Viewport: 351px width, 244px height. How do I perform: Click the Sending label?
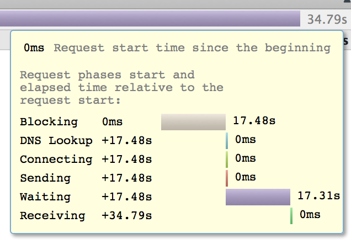click(x=45, y=178)
